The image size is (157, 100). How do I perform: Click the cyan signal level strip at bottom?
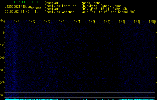click(80, 99)
